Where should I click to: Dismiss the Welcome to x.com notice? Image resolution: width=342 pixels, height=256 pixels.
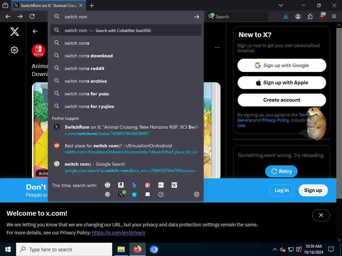[321, 215]
